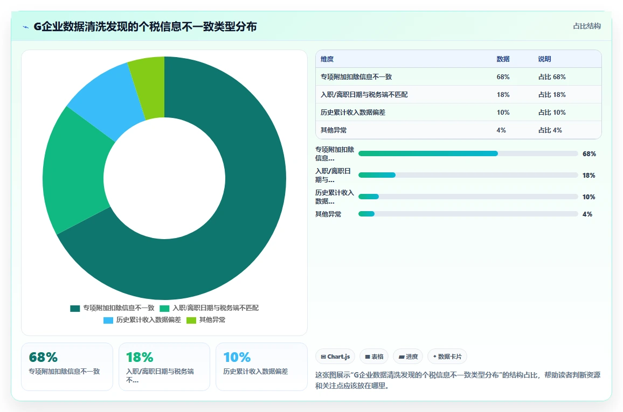Click table cell 占比 68%
The image size is (623, 412).
point(552,77)
